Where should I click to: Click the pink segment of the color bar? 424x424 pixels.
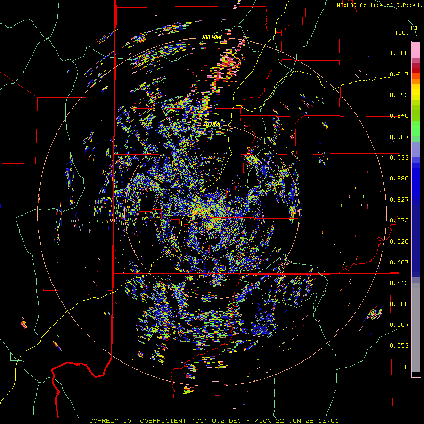(x=416, y=50)
